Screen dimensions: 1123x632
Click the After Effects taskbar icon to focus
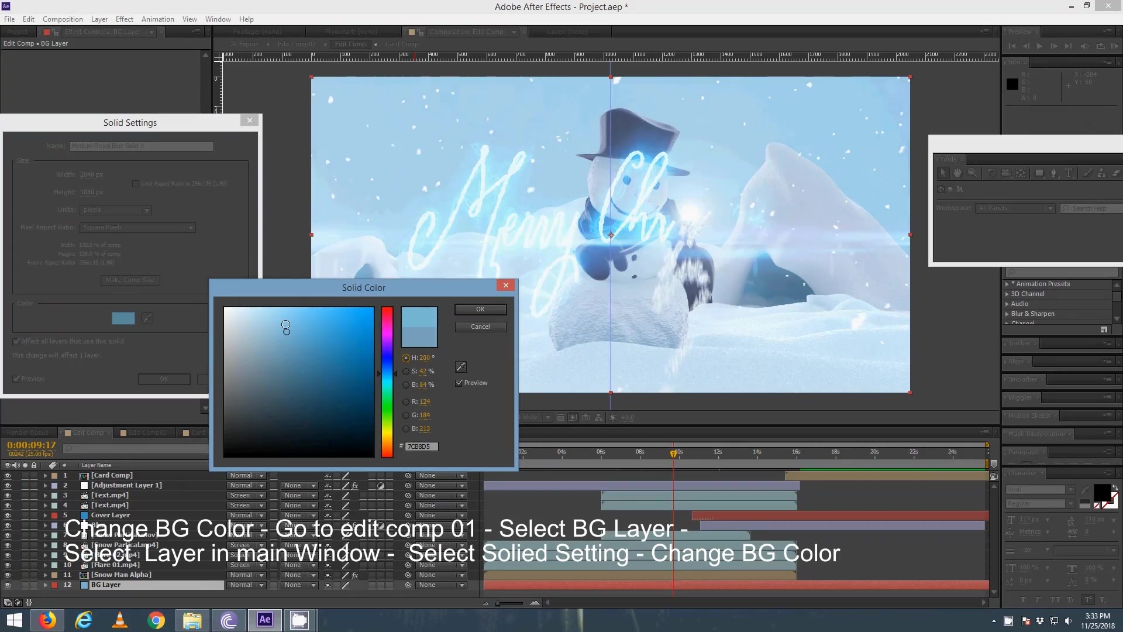[264, 620]
